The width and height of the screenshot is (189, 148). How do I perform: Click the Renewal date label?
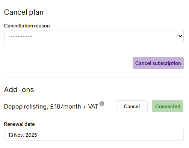19,124
